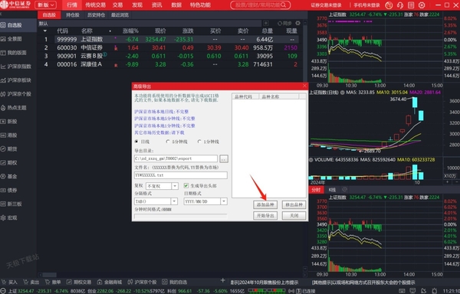Click the file name YY#XXXXXX.txt field
460x294 pixels.
[x=180, y=175]
